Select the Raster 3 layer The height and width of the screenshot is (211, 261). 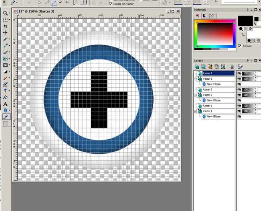[x=218, y=73]
